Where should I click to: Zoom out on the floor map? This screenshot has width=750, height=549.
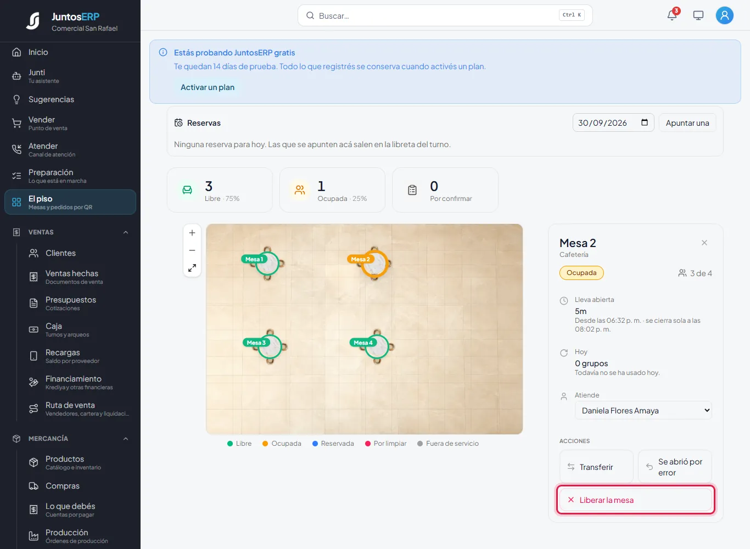point(192,250)
